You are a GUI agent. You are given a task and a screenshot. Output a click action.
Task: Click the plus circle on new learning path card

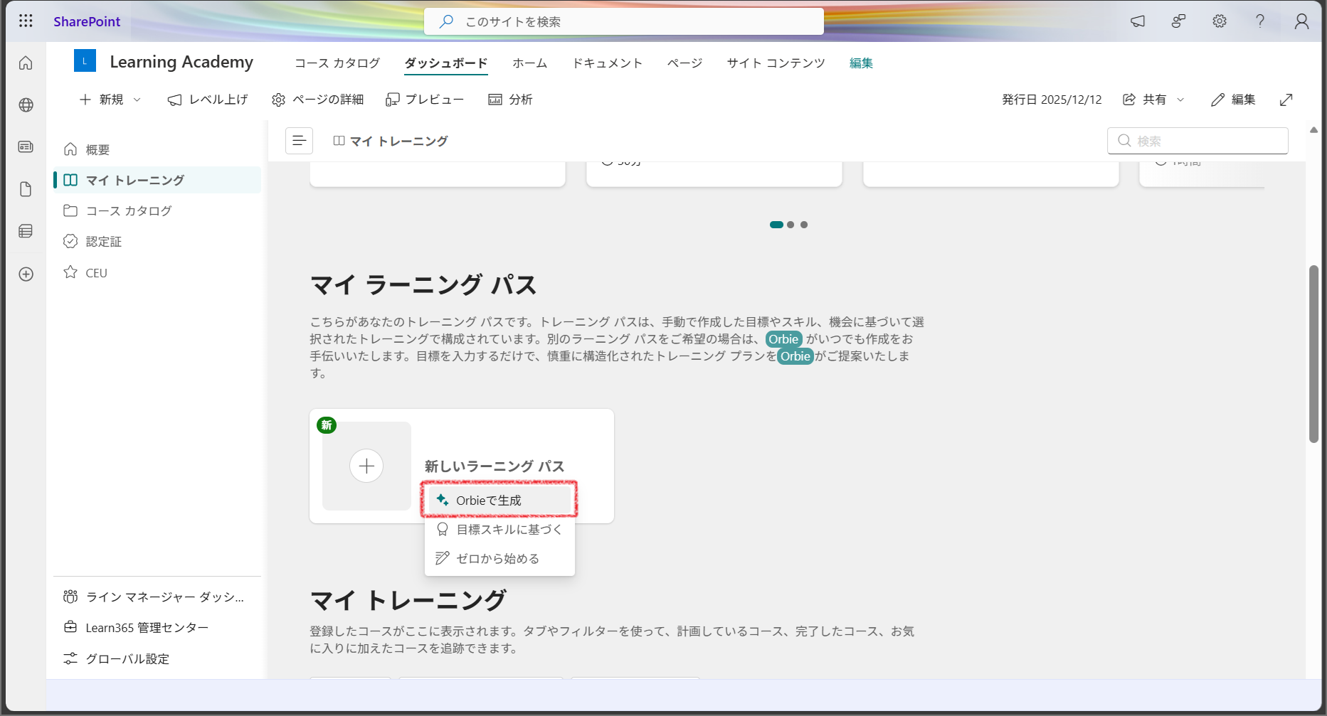click(x=366, y=466)
